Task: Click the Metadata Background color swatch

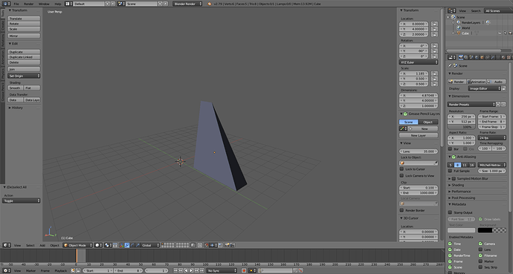Action: (x=492, y=230)
